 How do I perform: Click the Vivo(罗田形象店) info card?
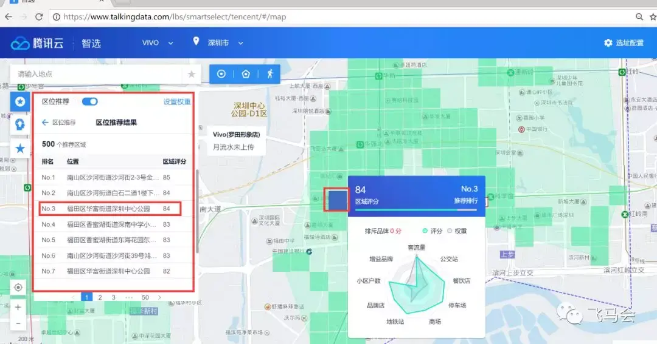coord(236,141)
